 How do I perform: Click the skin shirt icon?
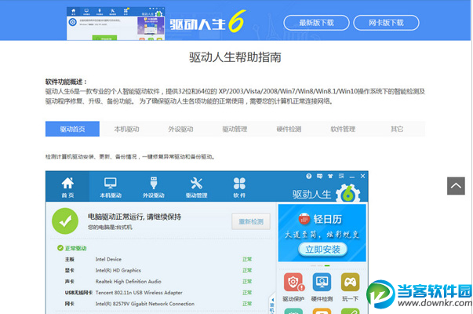pyautogui.click(x=330, y=176)
